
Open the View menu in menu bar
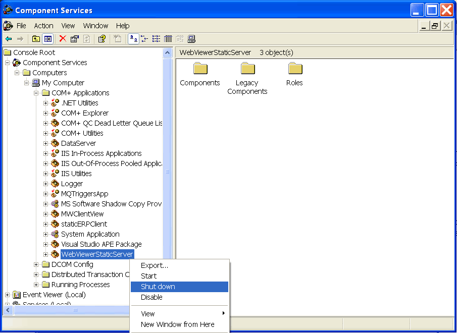pyautogui.click(x=68, y=26)
